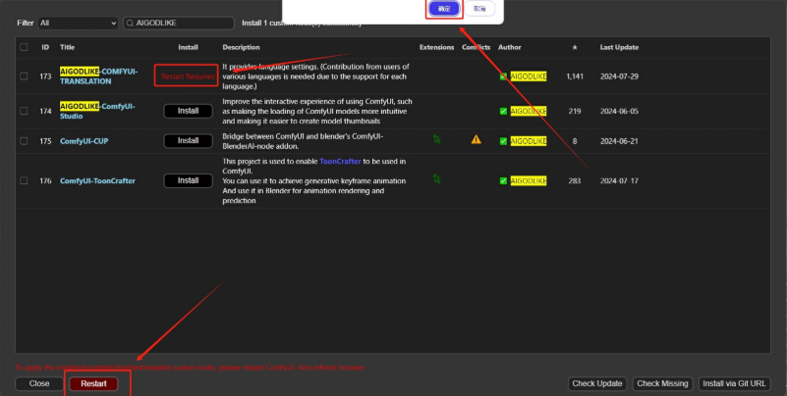The width and height of the screenshot is (787, 396).
Task: Open the Filter dropdown set to All
Action: pos(77,23)
